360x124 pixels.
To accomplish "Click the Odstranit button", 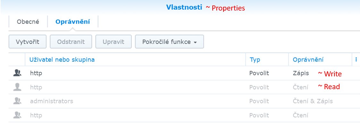I will (x=71, y=42).
